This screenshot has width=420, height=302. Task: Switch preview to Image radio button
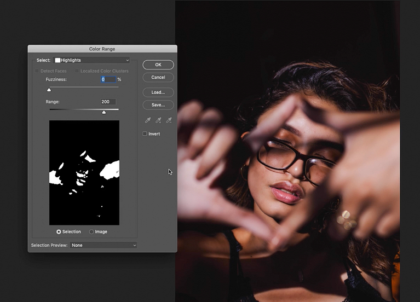click(91, 231)
